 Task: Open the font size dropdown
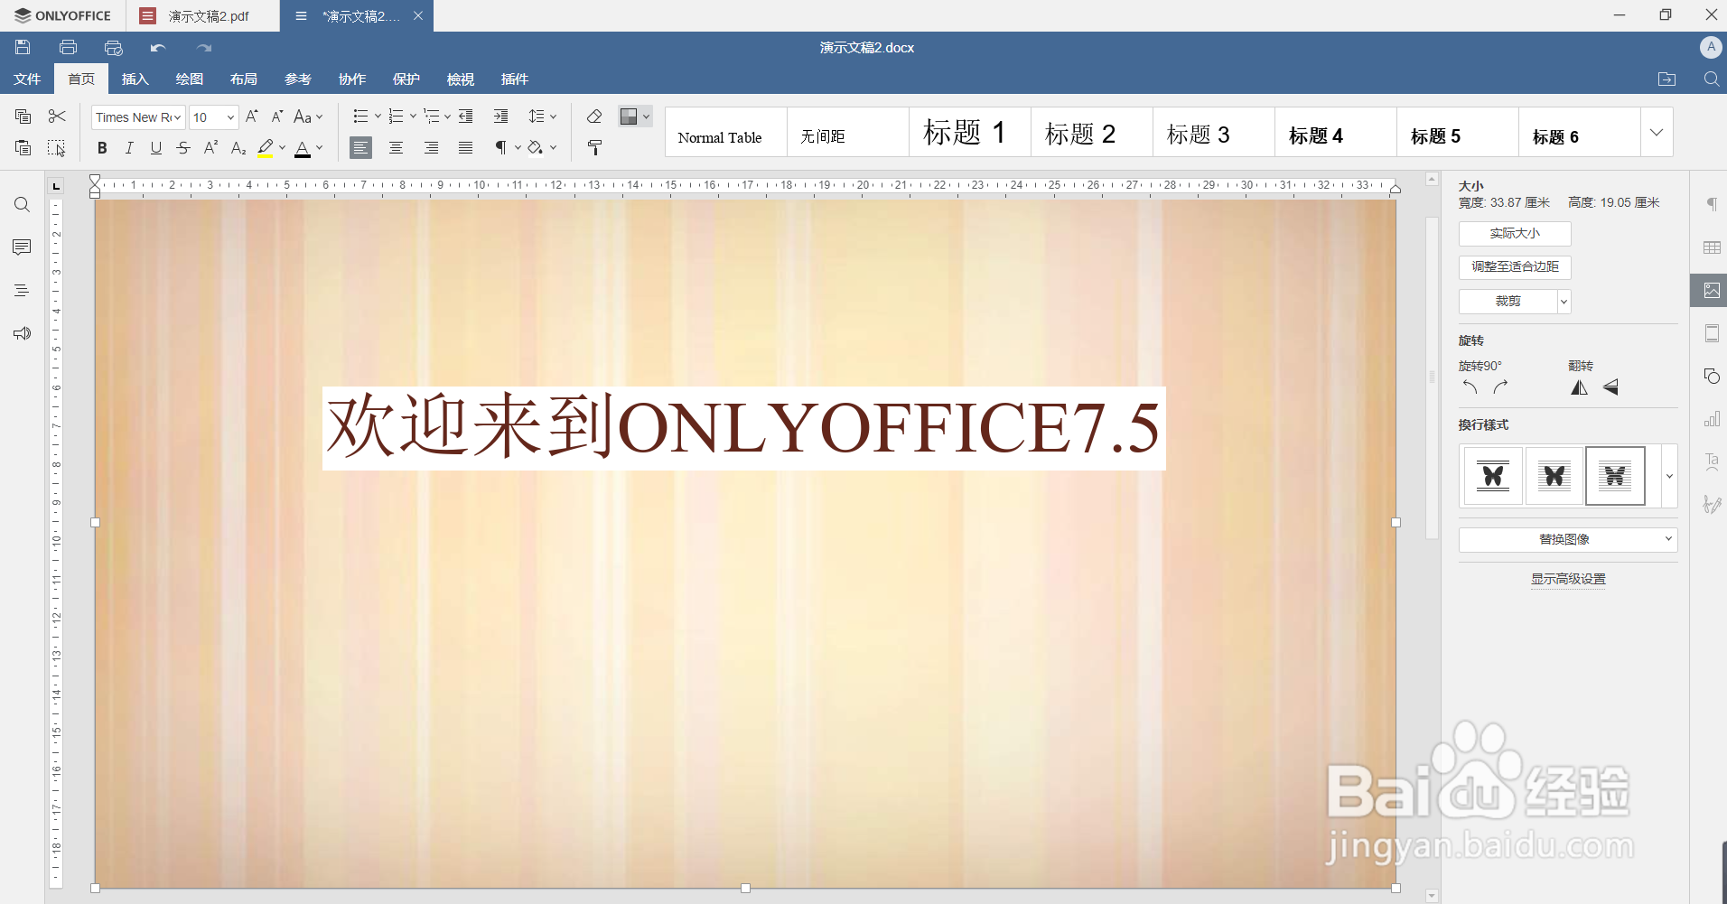230,117
